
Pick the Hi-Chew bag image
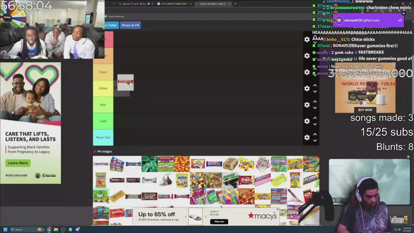[x=182, y=180]
